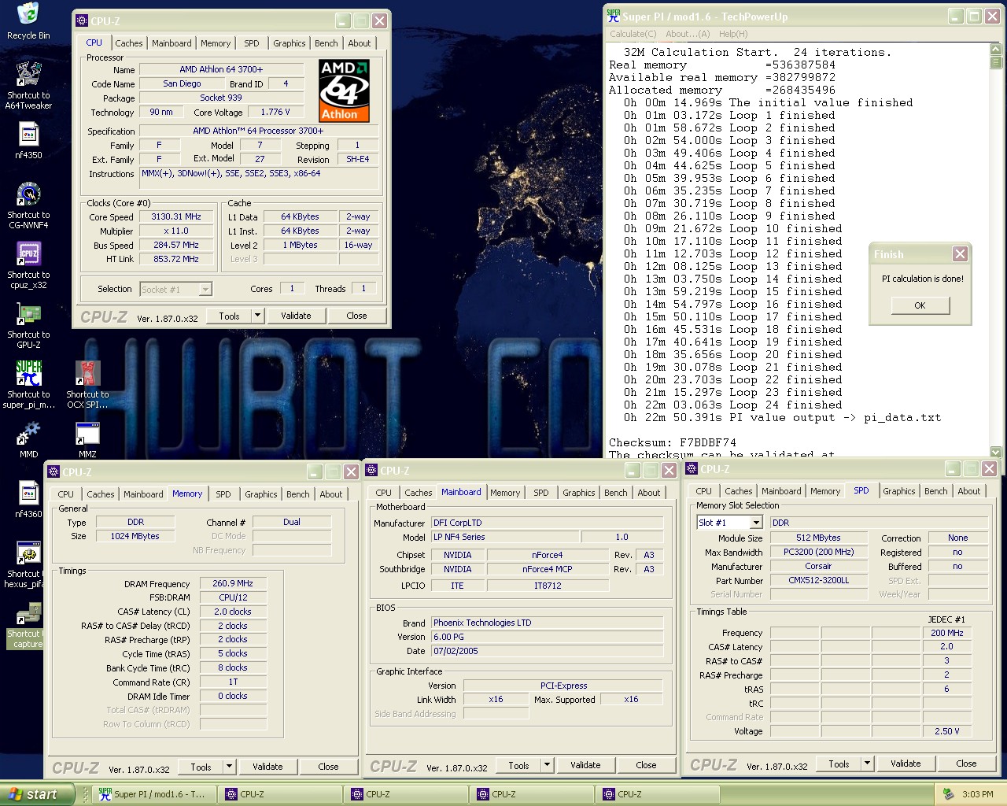Image resolution: width=1007 pixels, height=806 pixels.
Task: Click the Tools button in the SPD CPU-Z window
Action: 839,763
